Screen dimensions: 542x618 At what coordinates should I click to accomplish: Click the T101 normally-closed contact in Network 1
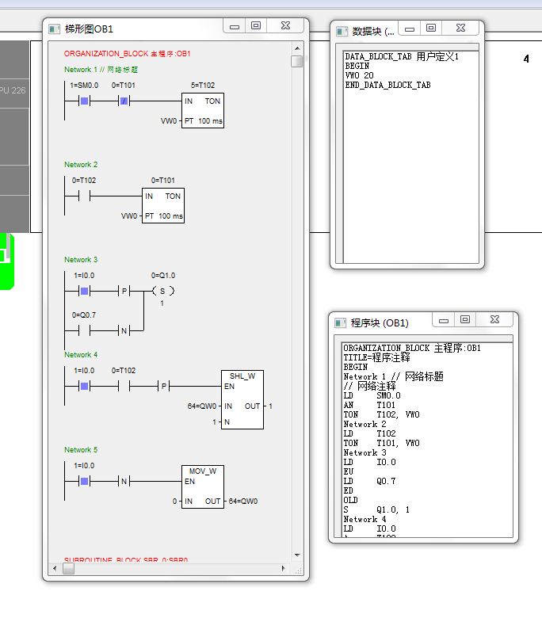pyautogui.click(x=124, y=101)
